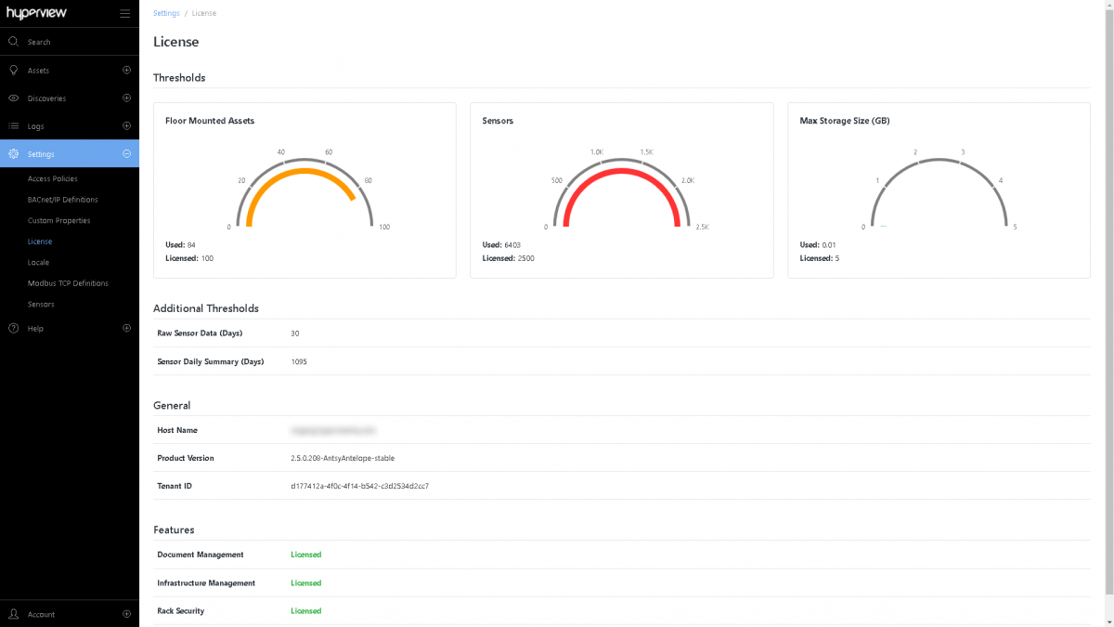Select the Logs icon in the sidebar
Screen dimensions: 1114x627
(13, 125)
